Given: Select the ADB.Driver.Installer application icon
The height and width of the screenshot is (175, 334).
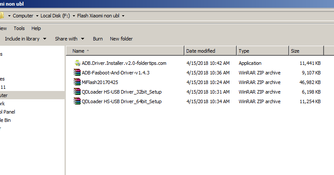Looking at the screenshot, I should coord(77,63).
